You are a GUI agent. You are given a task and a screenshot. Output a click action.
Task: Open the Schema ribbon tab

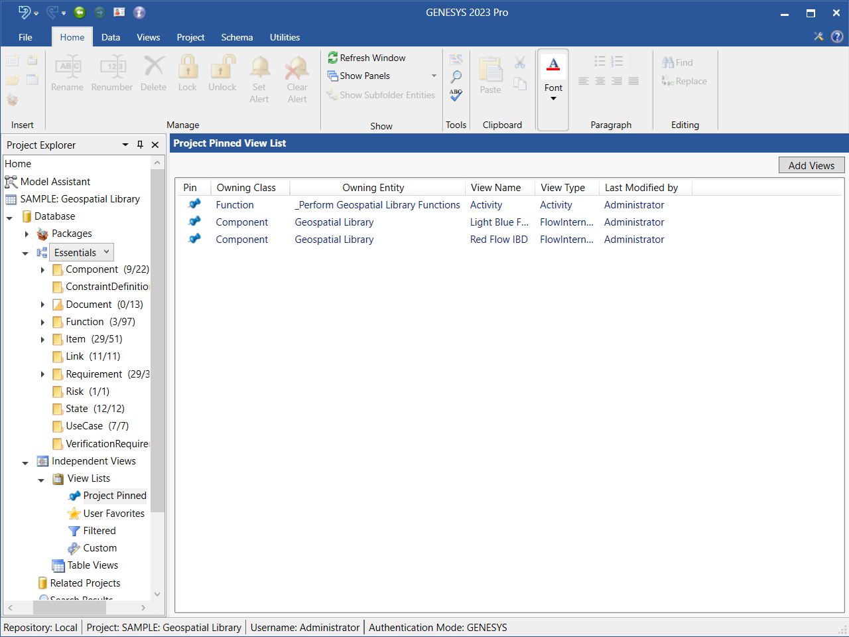point(237,37)
